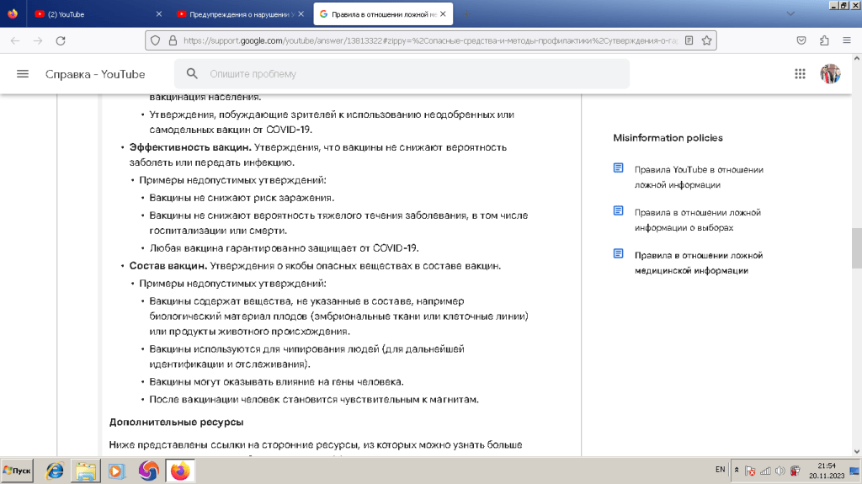Screen dimensions: 862x484
Task: Click the Google account avatar
Action: (x=830, y=74)
